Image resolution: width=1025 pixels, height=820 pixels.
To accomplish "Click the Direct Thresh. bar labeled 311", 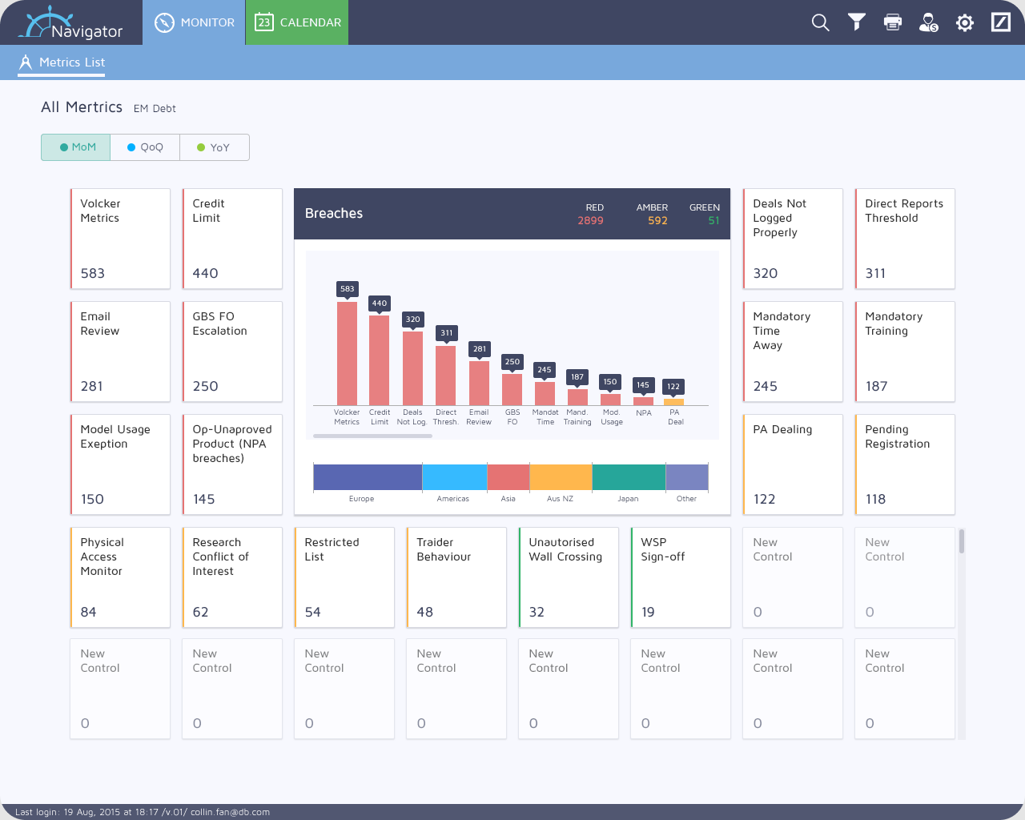I will point(445,376).
